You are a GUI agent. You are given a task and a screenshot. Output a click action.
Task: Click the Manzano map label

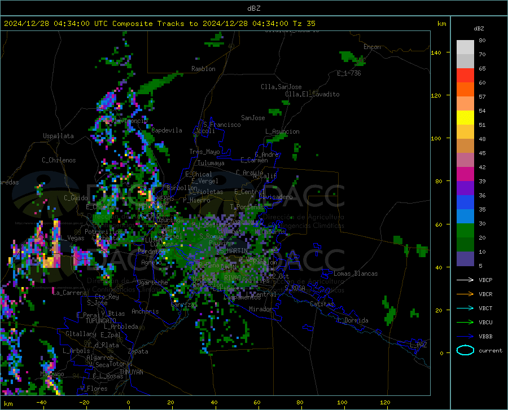coord(52,374)
